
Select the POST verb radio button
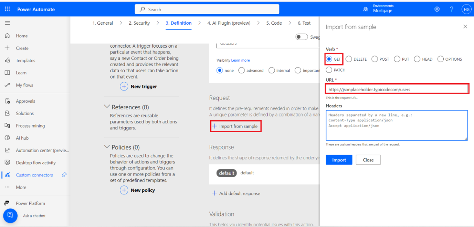point(375,59)
